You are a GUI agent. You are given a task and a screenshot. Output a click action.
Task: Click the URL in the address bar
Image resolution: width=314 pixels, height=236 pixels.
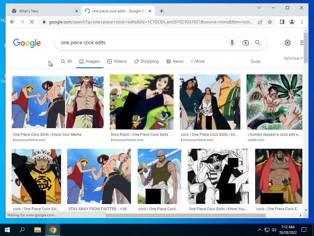tap(151, 22)
